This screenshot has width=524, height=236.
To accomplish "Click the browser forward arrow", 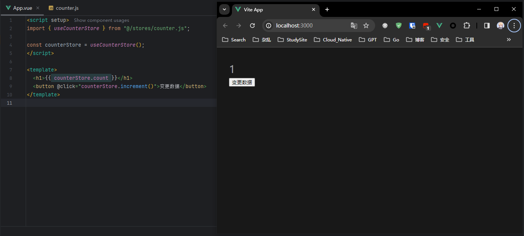I will tap(238, 26).
